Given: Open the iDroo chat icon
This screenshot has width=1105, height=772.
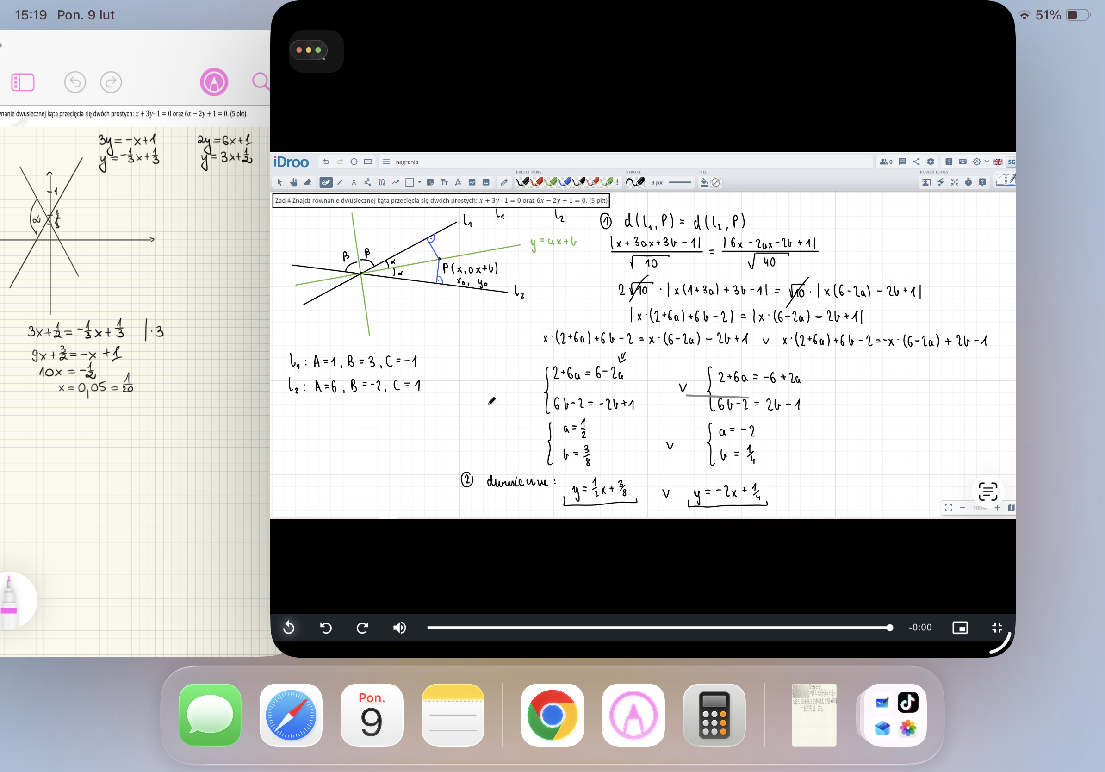Looking at the screenshot, I should click(902, 162).
